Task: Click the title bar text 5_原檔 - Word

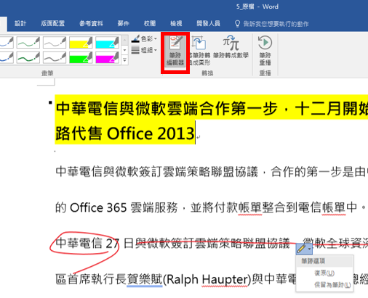Action: tap(257, 7)
